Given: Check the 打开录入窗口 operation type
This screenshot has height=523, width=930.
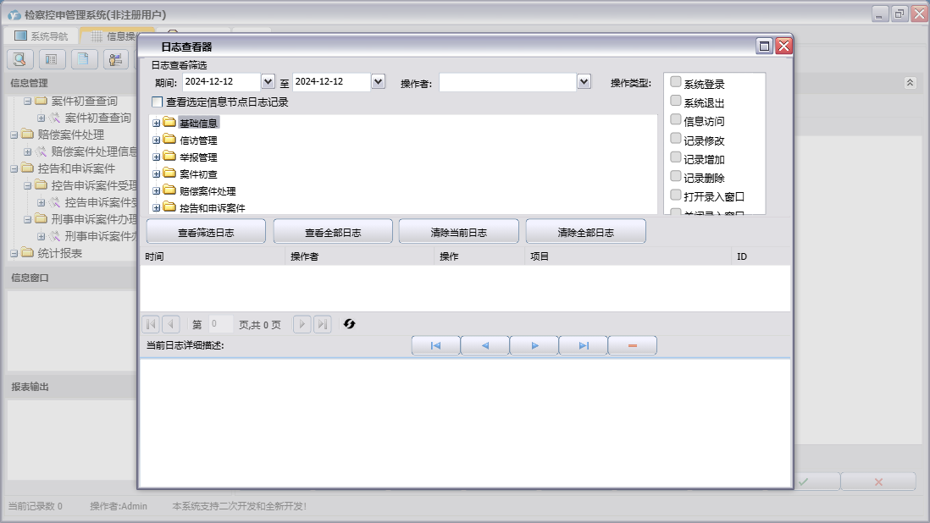Looking at the screenshot, I should [x=676, y=195].
